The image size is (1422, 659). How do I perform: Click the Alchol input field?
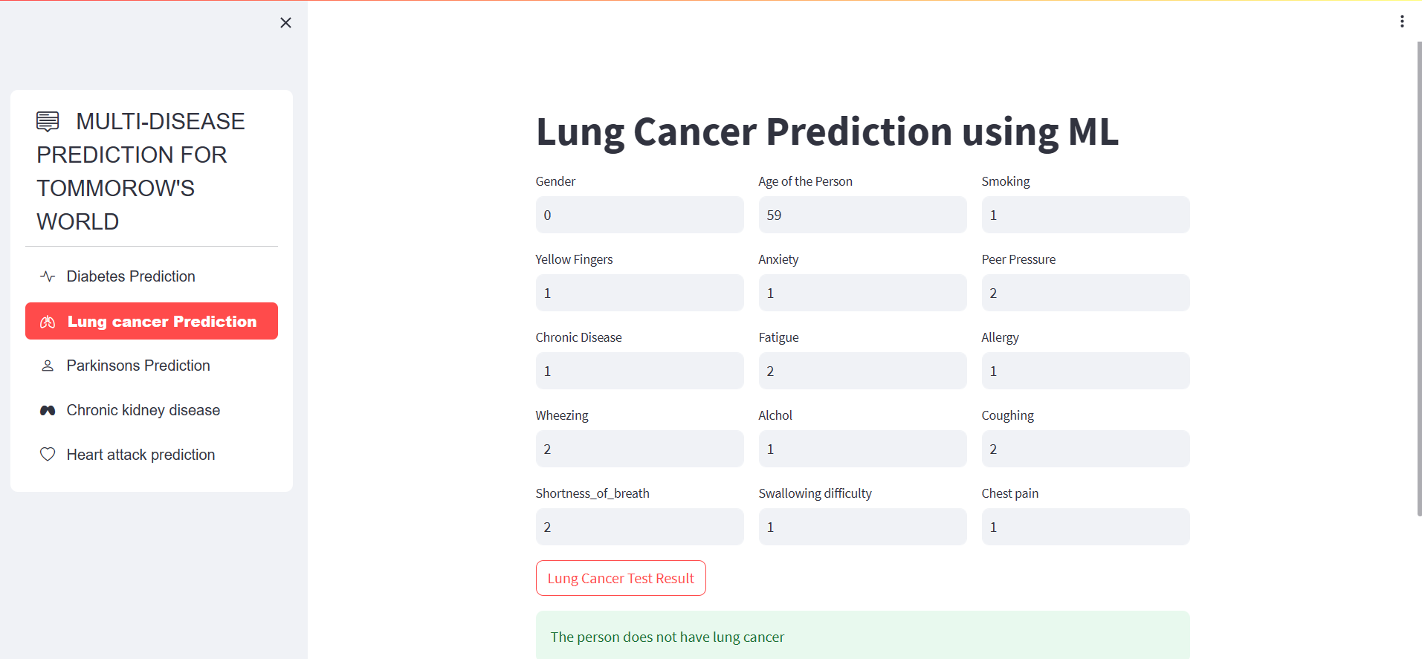click(862, 449)
